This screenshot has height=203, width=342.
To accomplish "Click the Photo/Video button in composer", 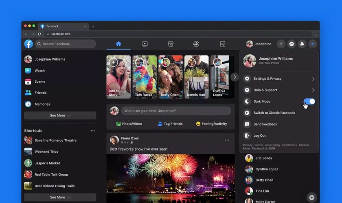I will point(129,124).
